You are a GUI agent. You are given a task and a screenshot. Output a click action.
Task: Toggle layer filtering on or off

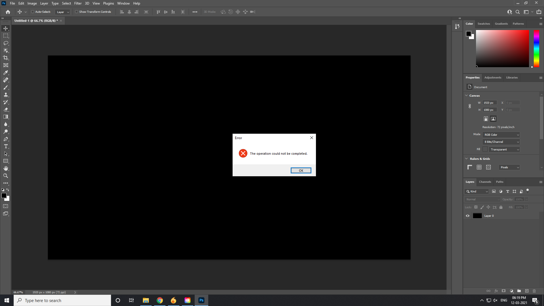(x=528, y=191)
